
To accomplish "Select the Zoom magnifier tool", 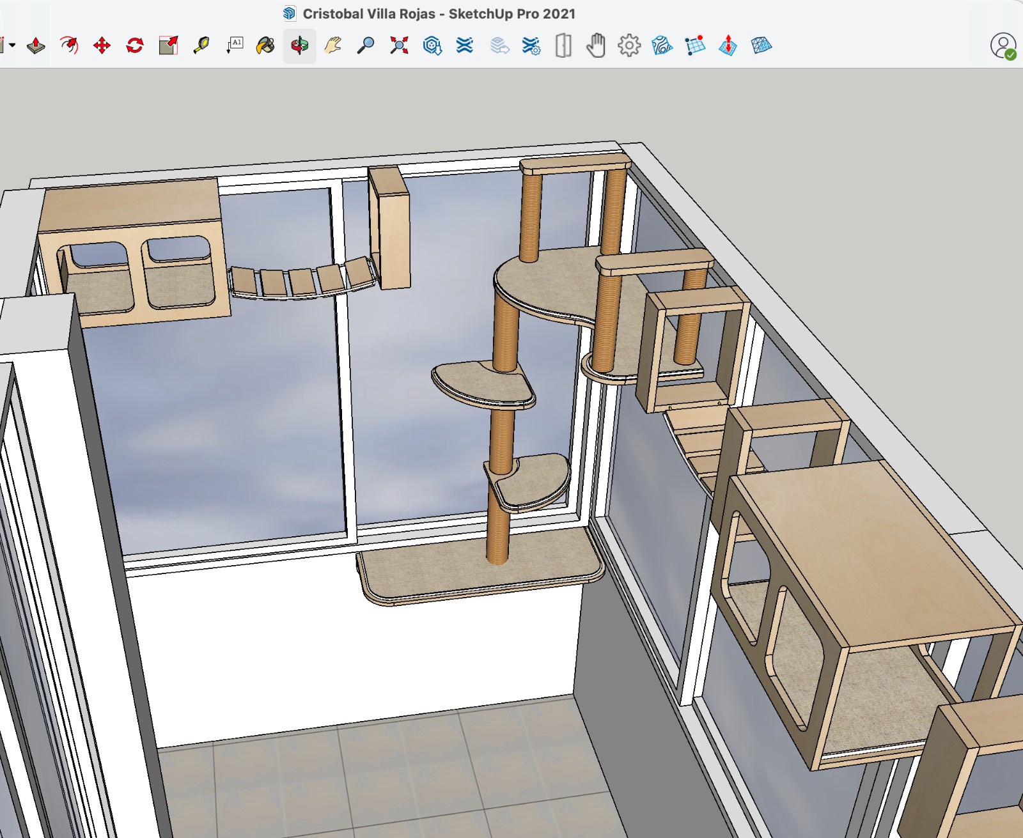I will (366, 45).
